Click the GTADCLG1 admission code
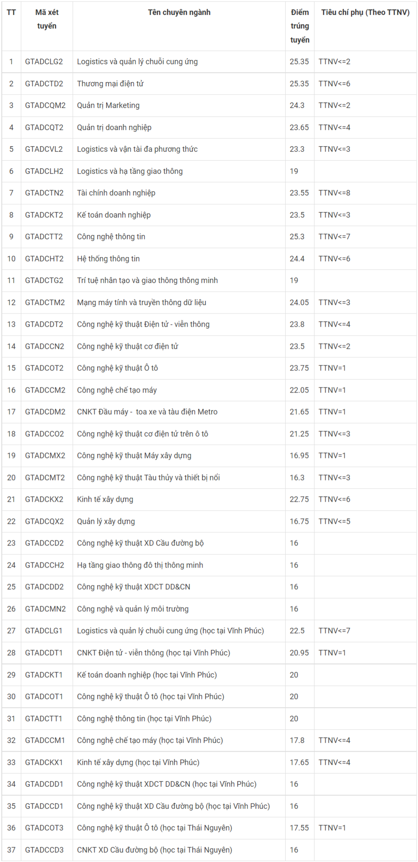Viewport: 418px width, 862px height. [44, 630]
